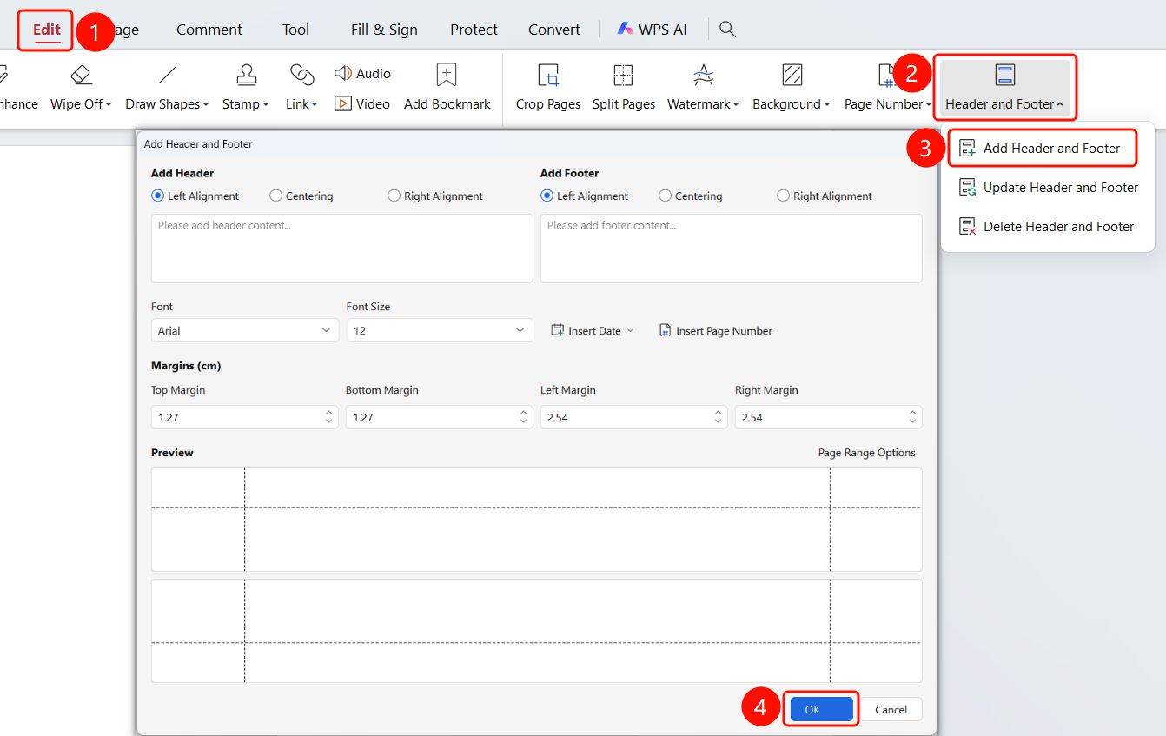
Task: Open the Font Size dropdown
Action: 440,330
